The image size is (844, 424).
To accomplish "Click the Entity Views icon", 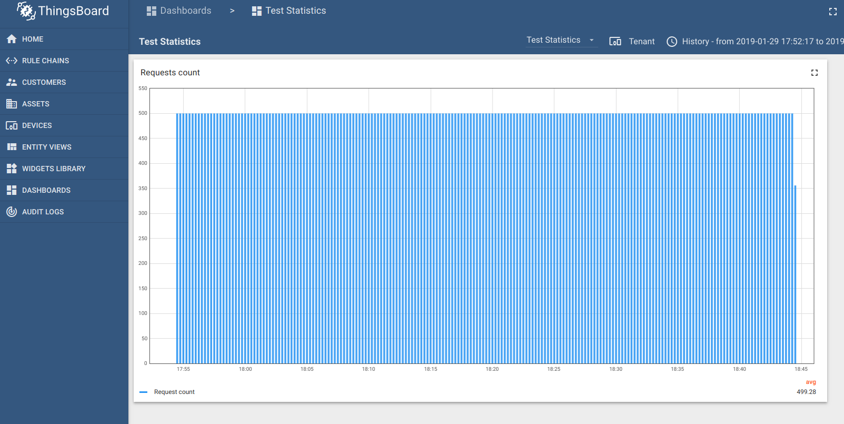I will coord(12,147).
